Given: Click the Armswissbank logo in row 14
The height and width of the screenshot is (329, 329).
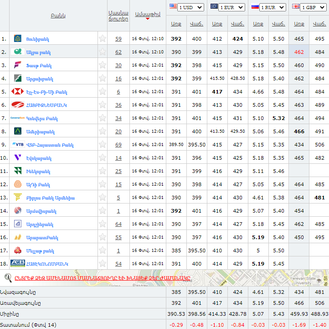Looking at the screenshot, I should (x=18, y=210).
